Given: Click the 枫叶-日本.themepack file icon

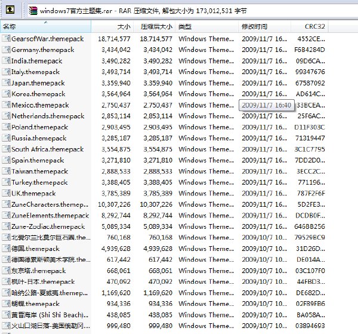Looking at the screenshot, I should (6, 281).
